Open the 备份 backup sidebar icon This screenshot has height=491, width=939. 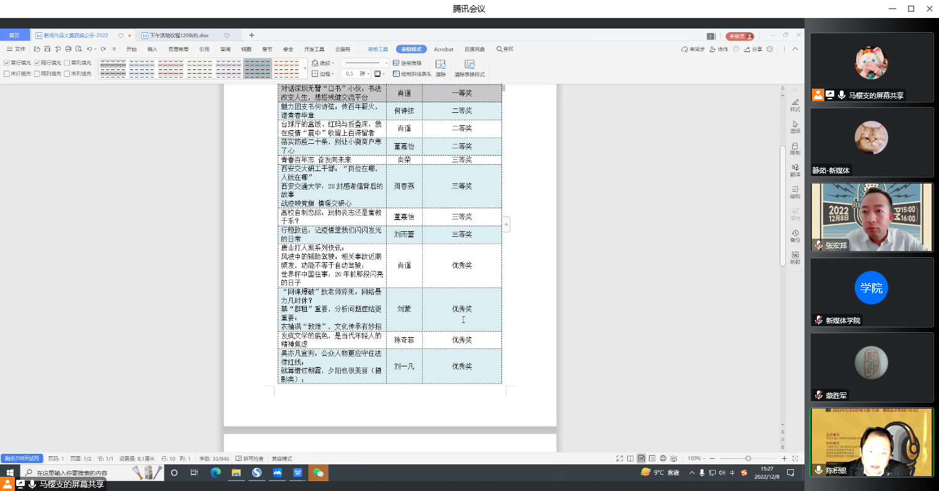click(795, 236)
